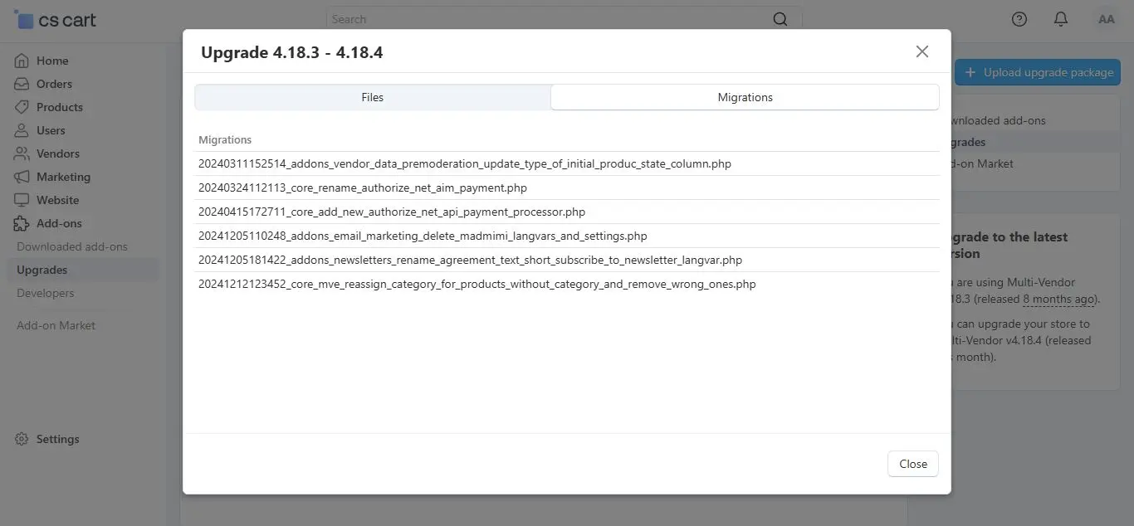Open Home in sidebar
The height and width of the screenshot is (526, 1134).
pos(52,61)
